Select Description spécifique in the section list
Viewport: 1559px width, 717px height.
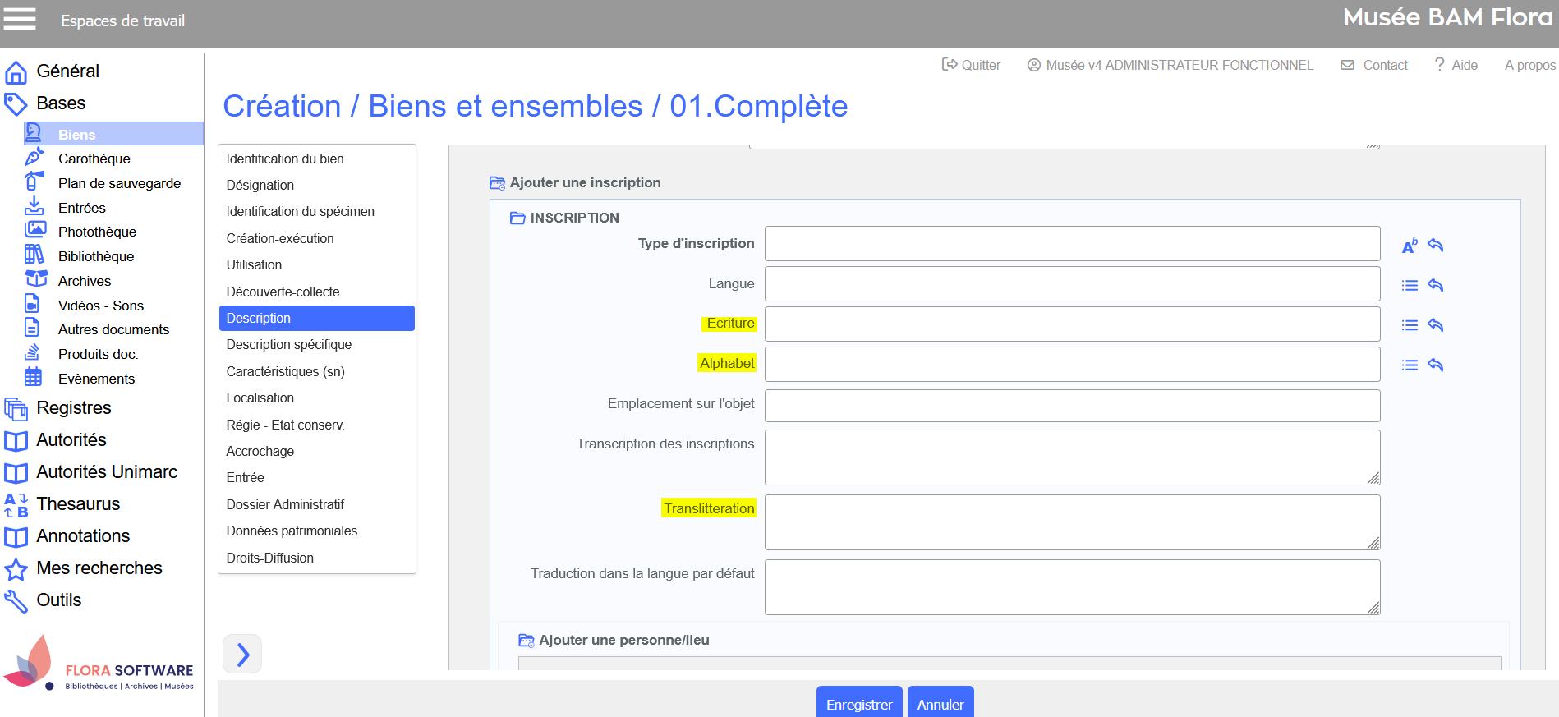(x=288, y=344)
